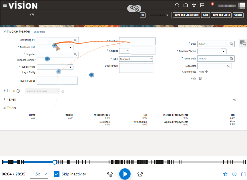Open the Type dropdown showing Standard
Screen dimensions: 247x180
coord(136,59)
